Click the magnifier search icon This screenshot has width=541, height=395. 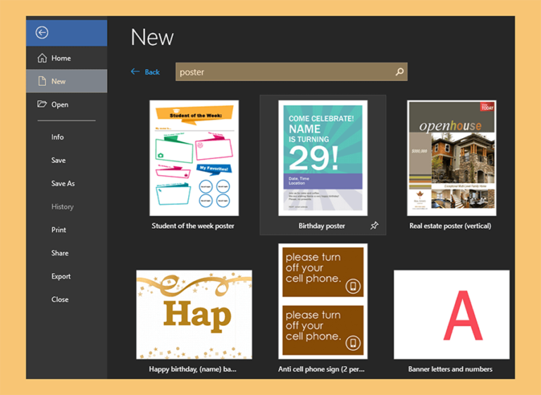(399, 72)
